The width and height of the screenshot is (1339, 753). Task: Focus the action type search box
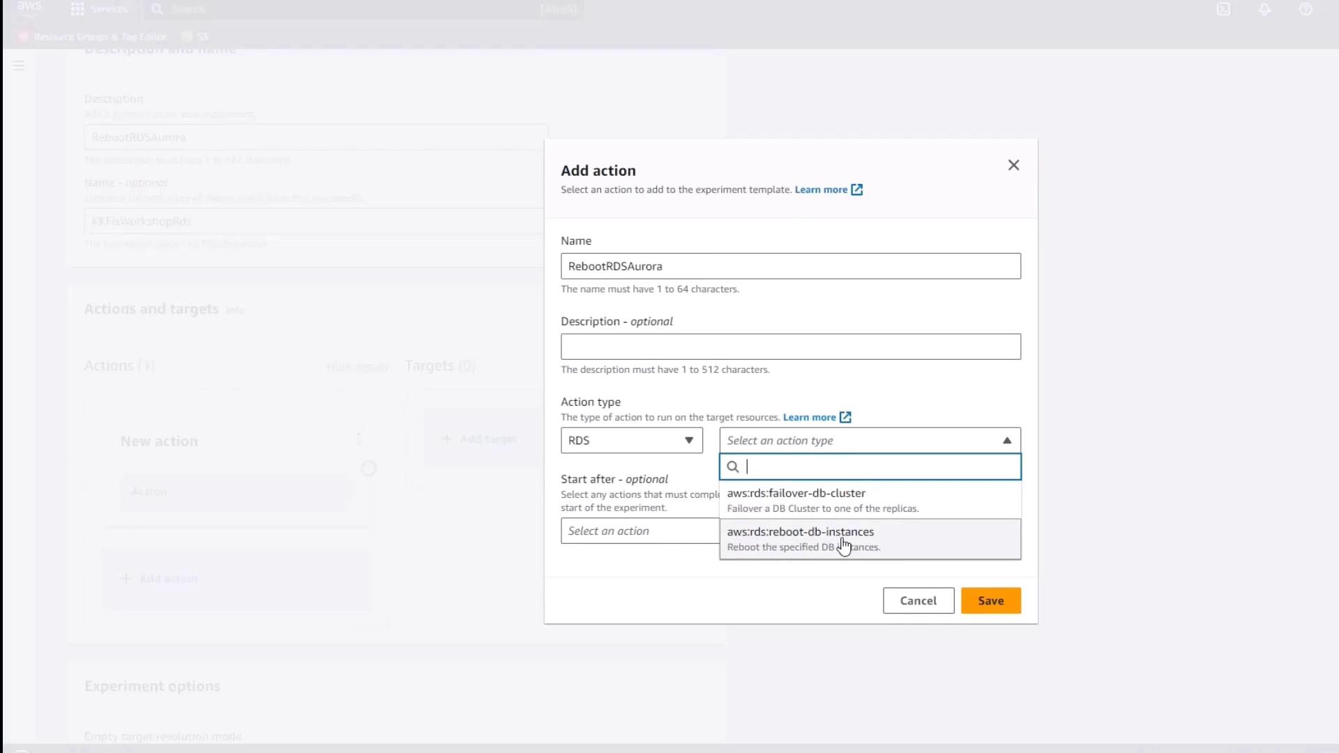(x=879, y=467)
